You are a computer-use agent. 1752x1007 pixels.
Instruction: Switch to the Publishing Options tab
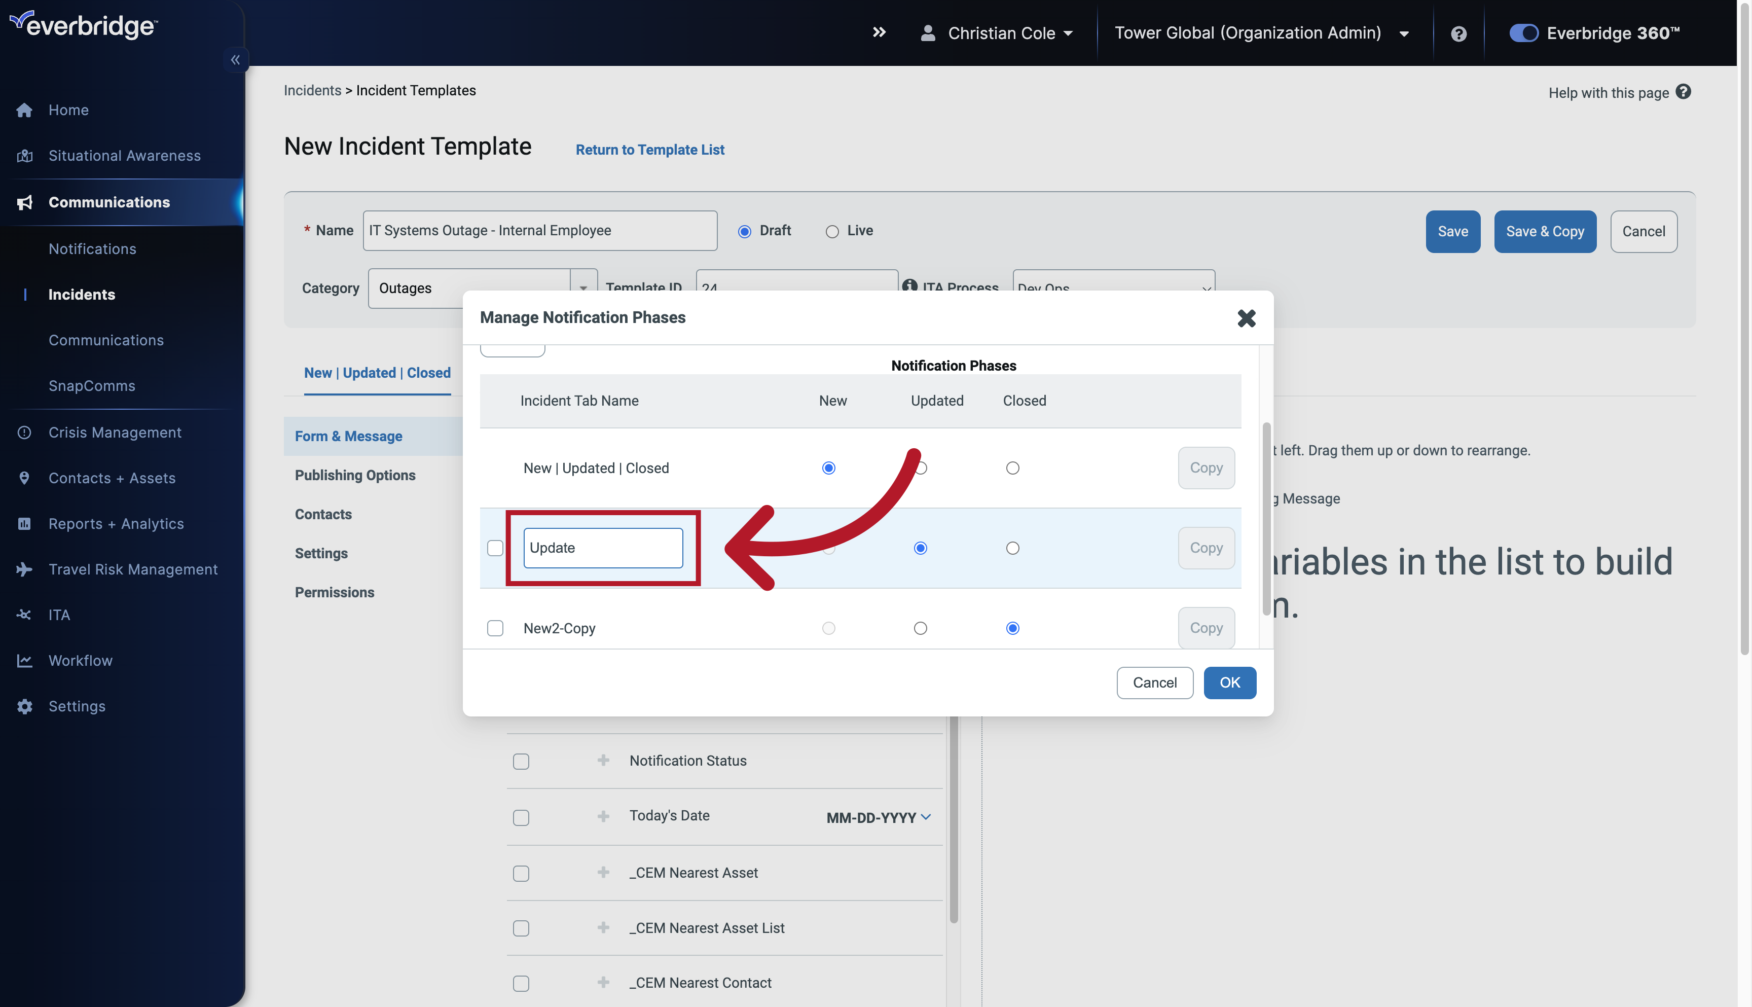point(355,475)
